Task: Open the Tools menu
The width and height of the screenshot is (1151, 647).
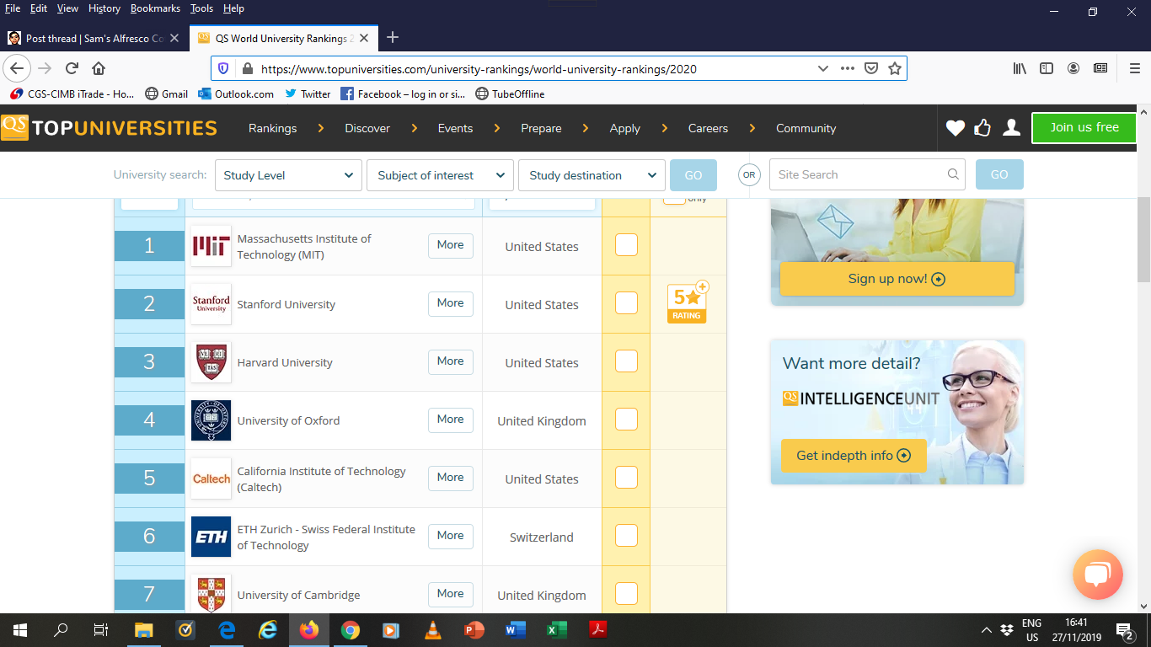Action: pyautogui.click(x=201, y=8)
